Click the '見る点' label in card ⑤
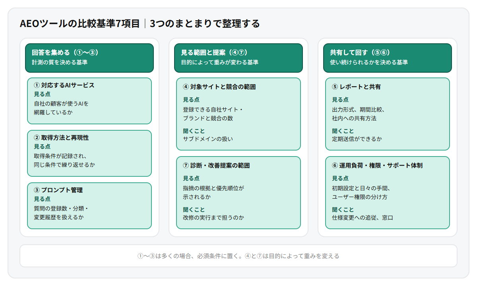This screenshot has width=477, height=286. click(x=340, y=100)
